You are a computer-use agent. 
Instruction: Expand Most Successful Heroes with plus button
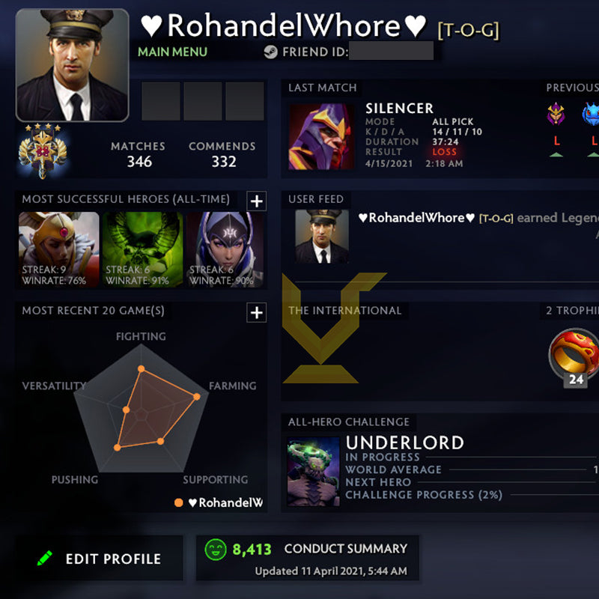tap(256, 201)
